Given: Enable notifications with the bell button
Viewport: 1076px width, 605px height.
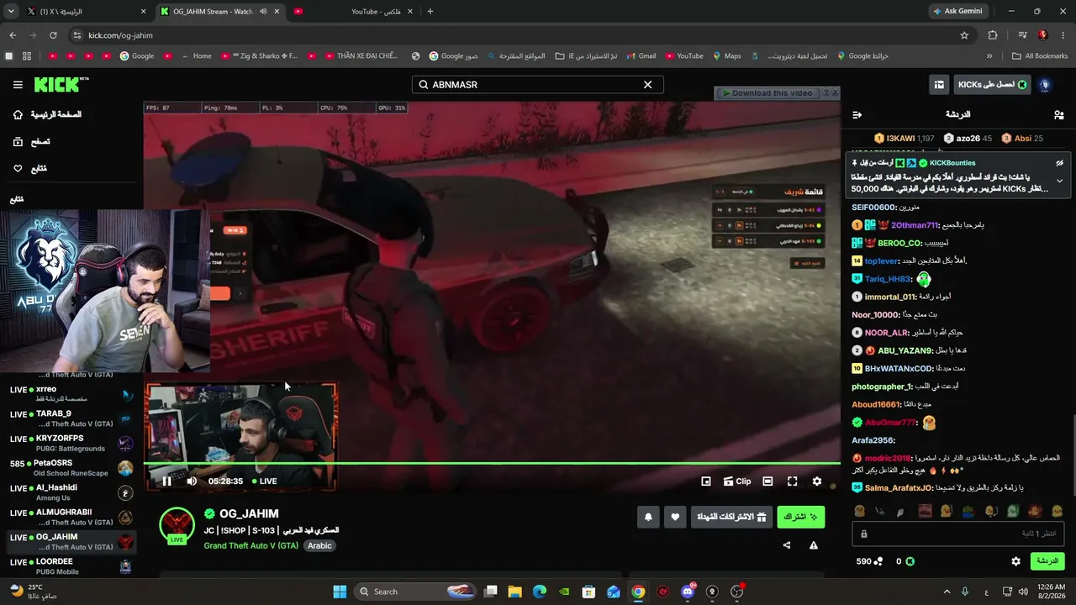Looking at the screenshot, I should (x=648, y=517).
